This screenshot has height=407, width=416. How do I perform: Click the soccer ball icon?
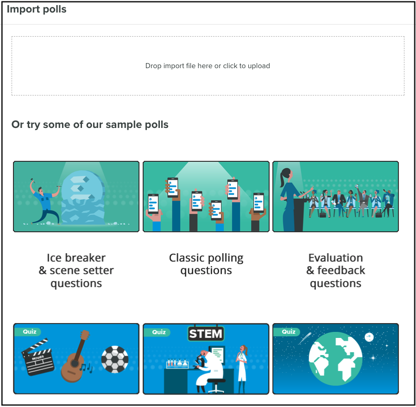pos(115,359)
